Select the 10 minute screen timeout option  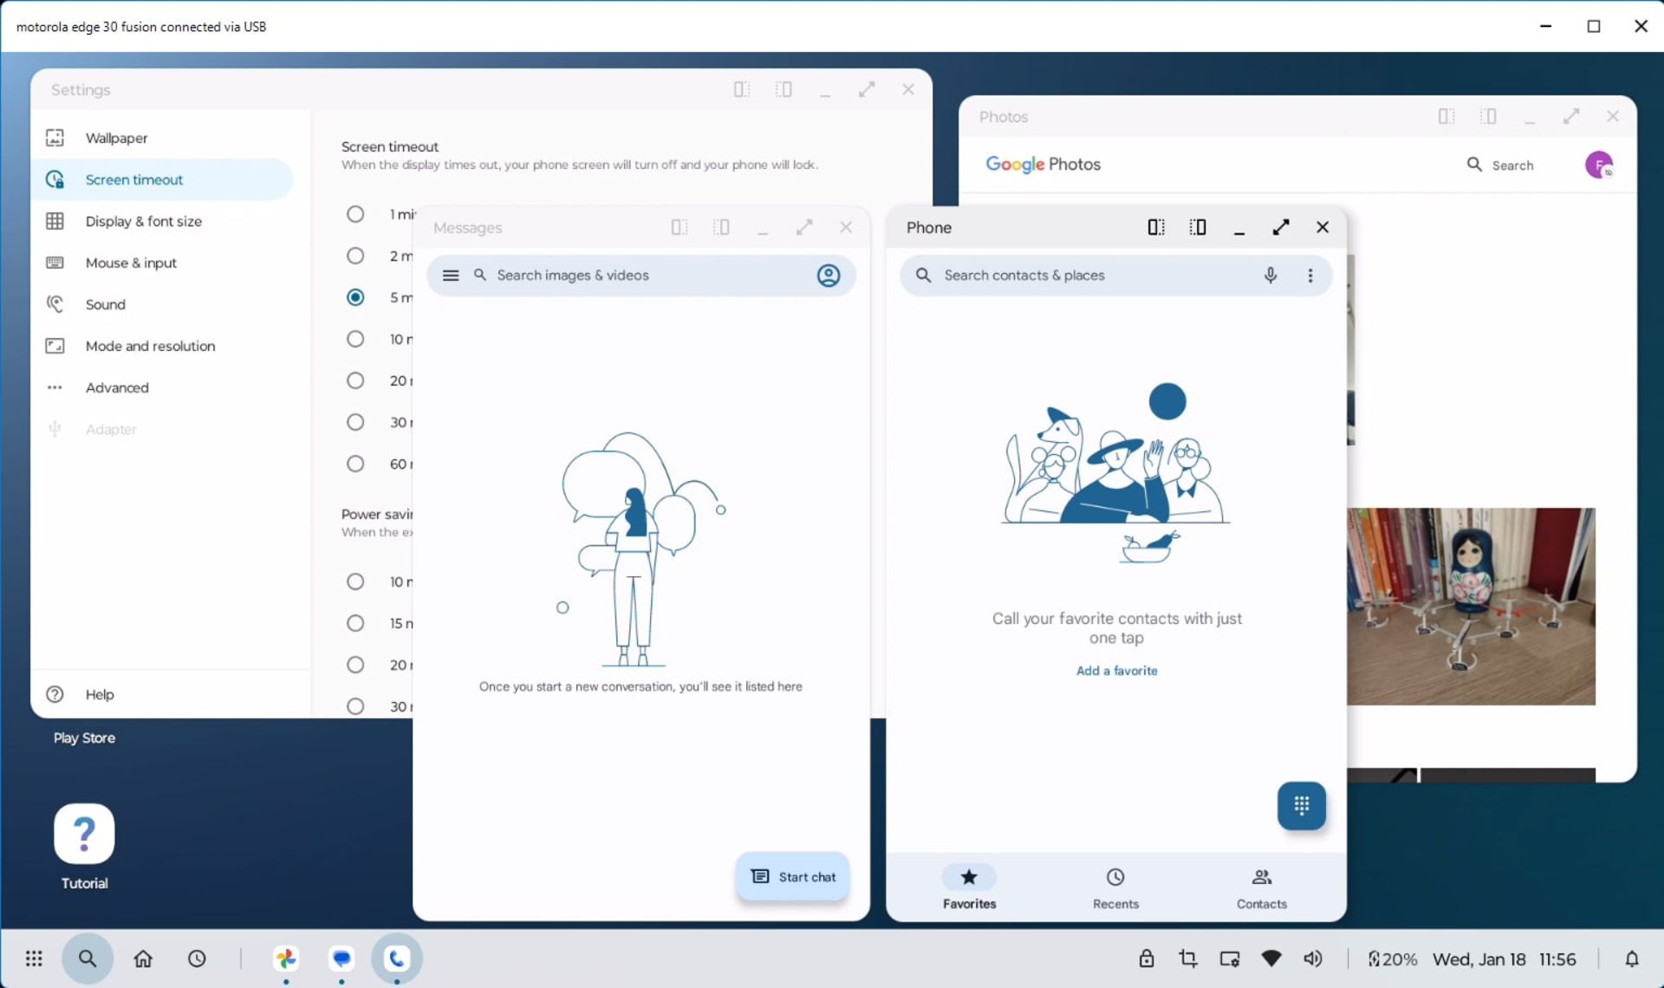[355, 339]
